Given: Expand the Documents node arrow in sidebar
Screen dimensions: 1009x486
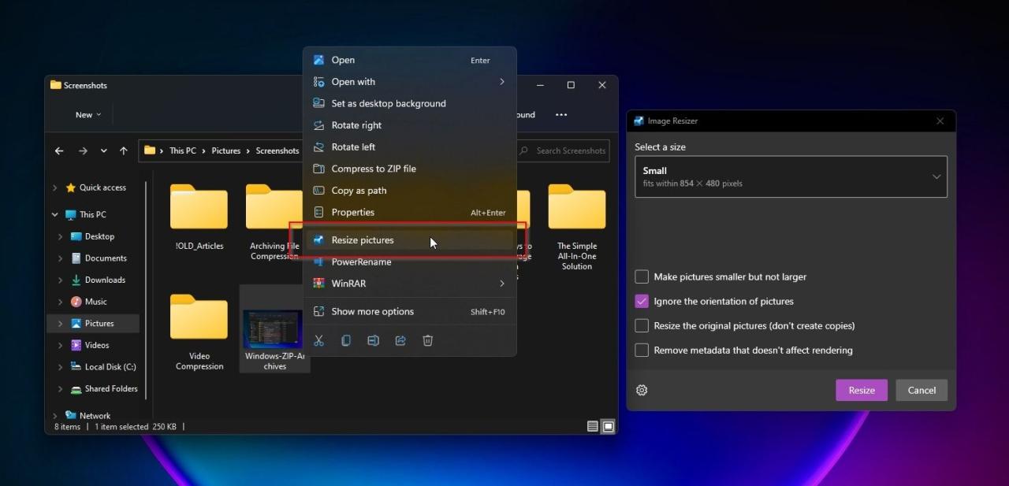Looking at the screenshot, I should pyautogui.click(x=61, y=258).
